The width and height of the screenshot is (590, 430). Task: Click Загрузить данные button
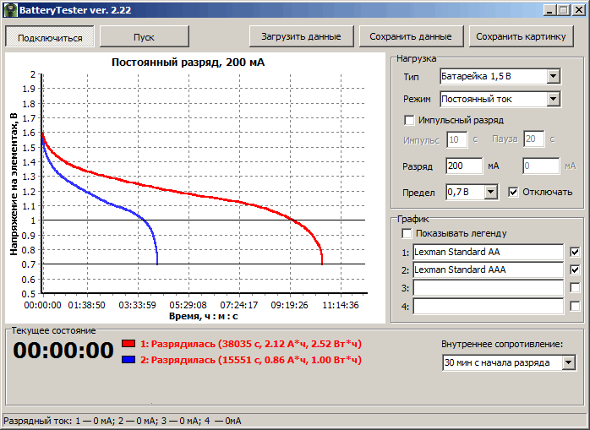pyautogui.click(x=302, y=36)
